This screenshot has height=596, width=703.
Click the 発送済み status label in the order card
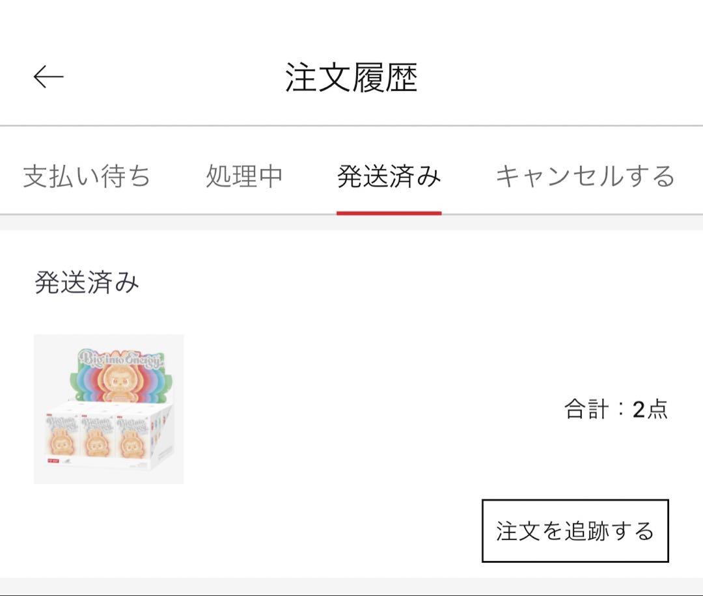coord(87,283)
